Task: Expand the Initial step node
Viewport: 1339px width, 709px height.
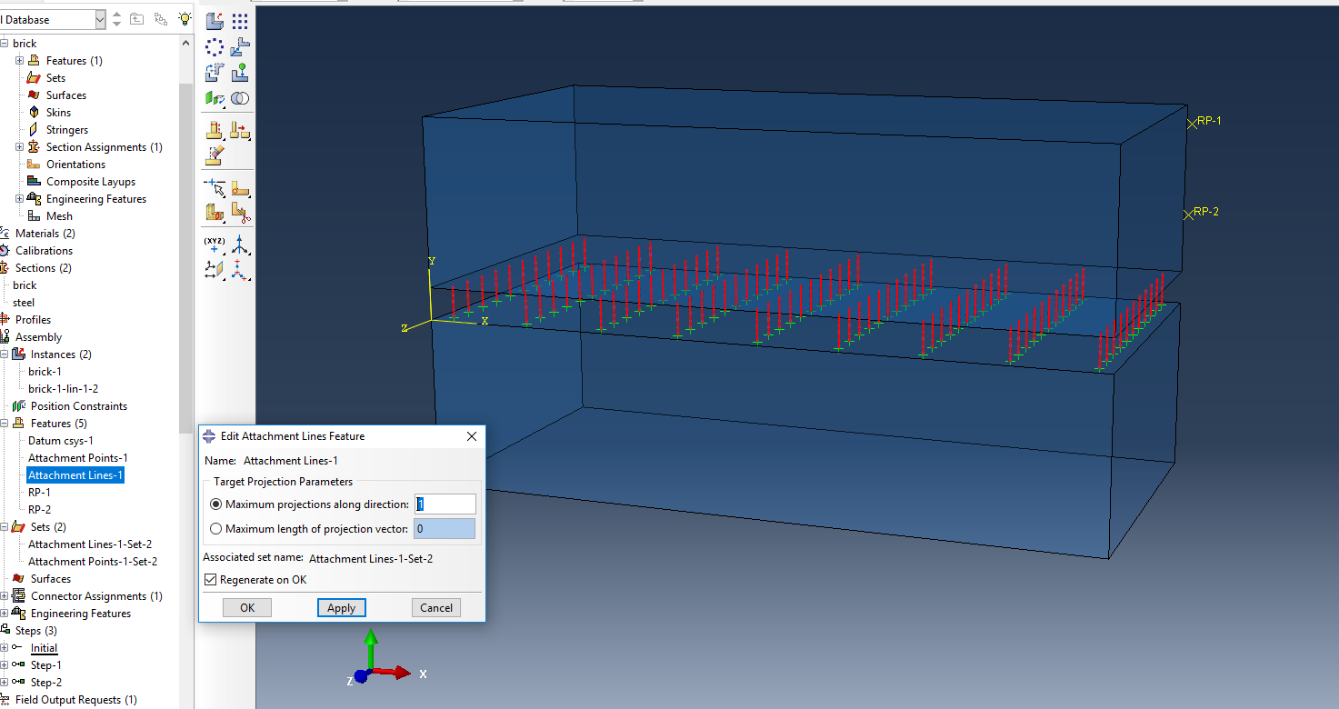Action: coord(5,648)
